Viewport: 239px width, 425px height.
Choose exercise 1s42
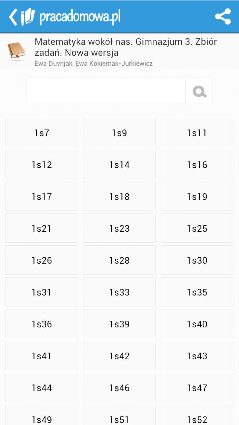pos(119,356)
